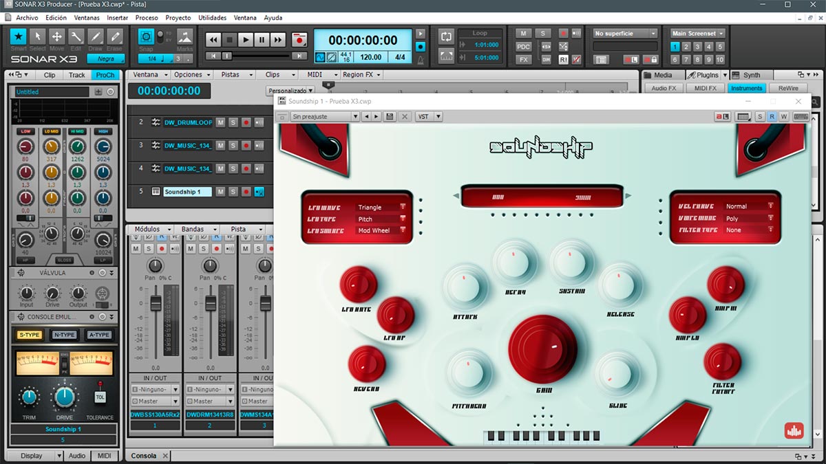This screenshot has height=464, width=826.
Task: Click the Untitled ProChannel preset field
Action: (x=52, y=91)
